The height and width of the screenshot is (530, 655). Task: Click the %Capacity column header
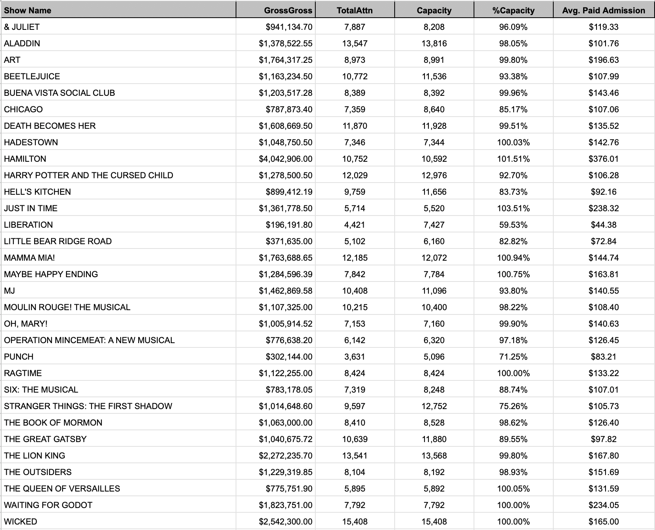pyautogui.click(x=513, y=11)
